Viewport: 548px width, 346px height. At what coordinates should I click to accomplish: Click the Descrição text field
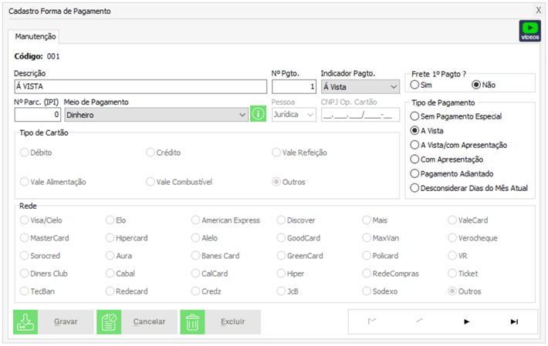tap(140, 86)
